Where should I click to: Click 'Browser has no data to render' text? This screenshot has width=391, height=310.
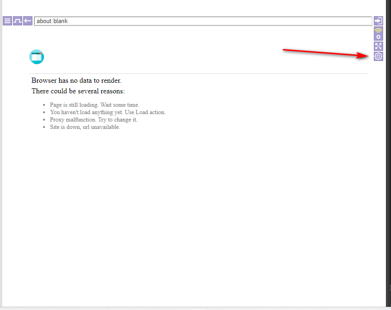click(76, 80)
